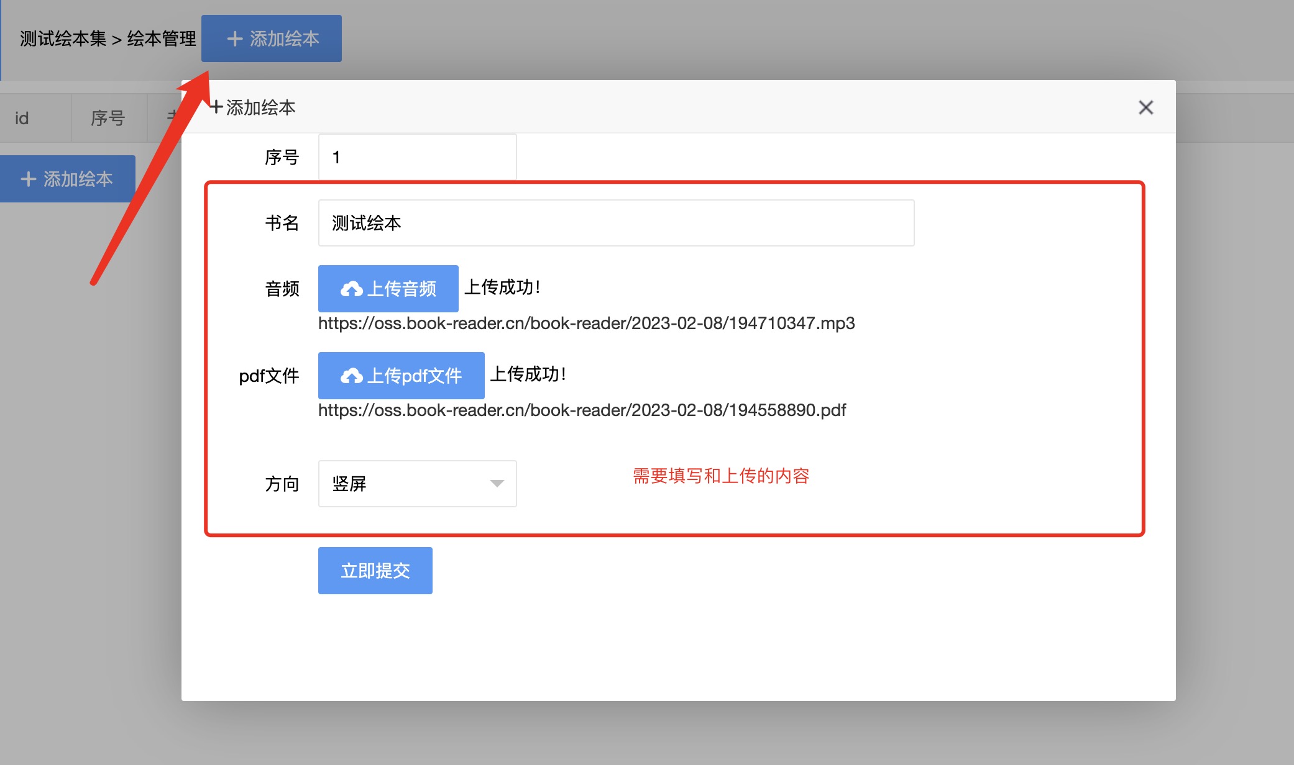
Task: Click into the 书名 text field
Action: 615,223
